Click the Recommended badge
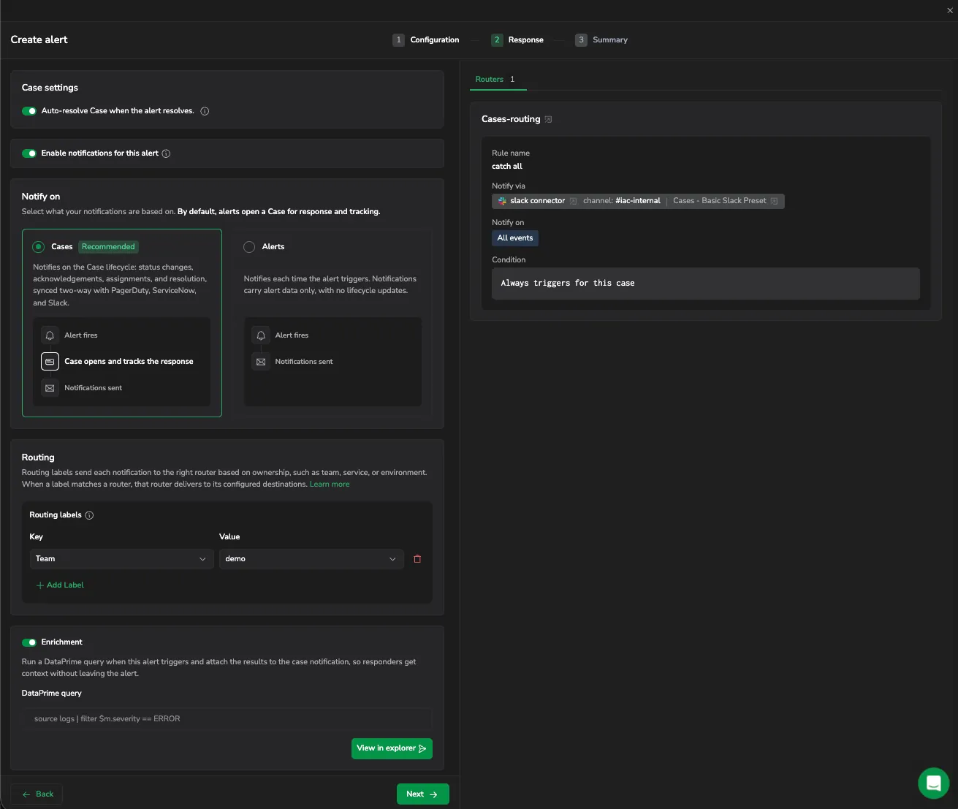This screenshot has width=958, height=809. [x=108, y=247]
